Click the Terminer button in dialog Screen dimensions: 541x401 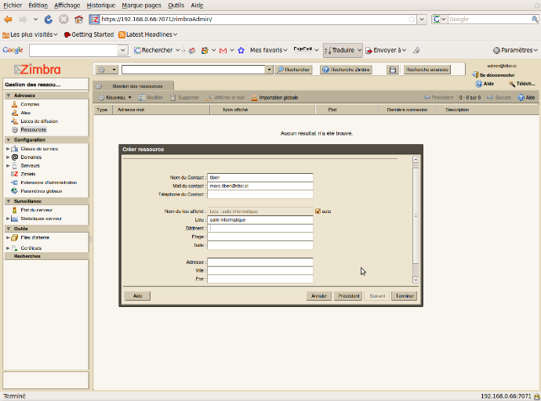tap(404, 296)
